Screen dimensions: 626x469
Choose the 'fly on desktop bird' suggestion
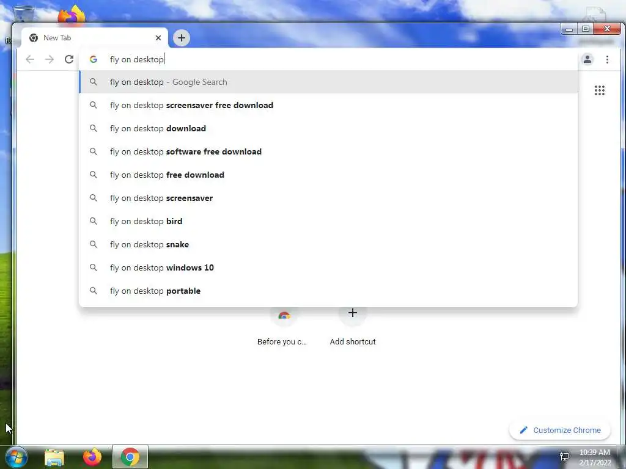328,221
